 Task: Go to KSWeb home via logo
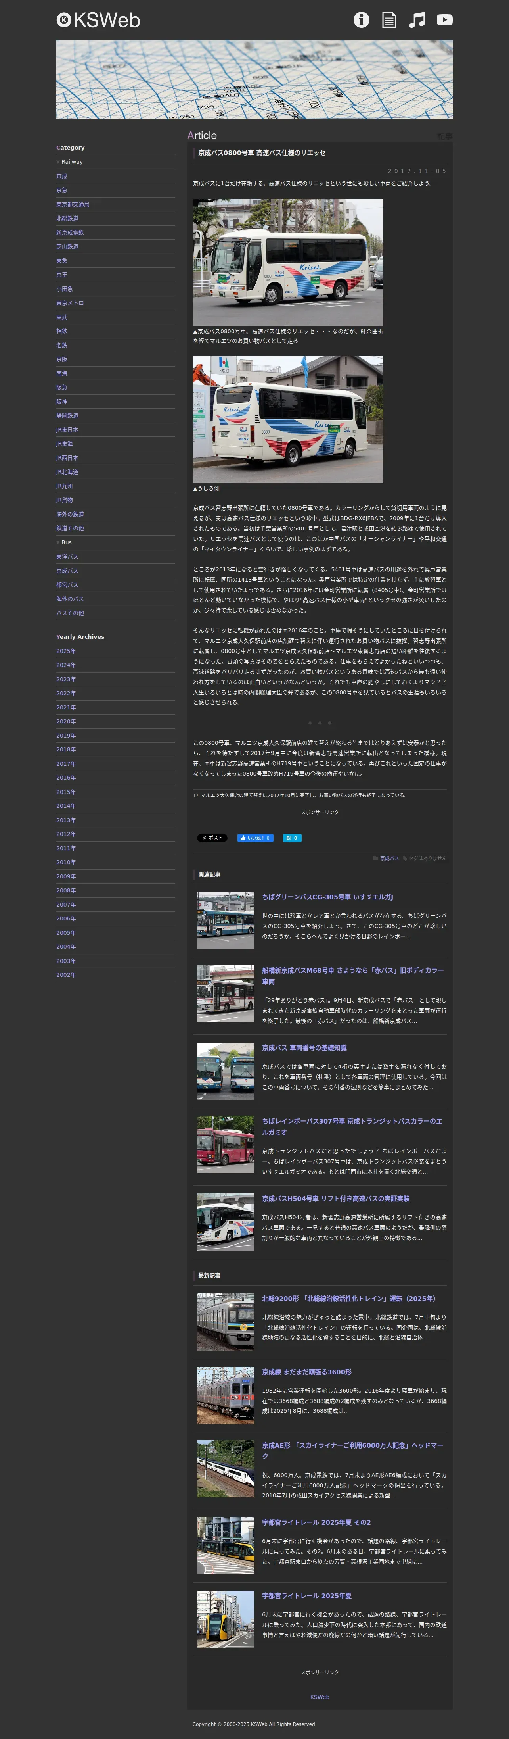point(98,20)
